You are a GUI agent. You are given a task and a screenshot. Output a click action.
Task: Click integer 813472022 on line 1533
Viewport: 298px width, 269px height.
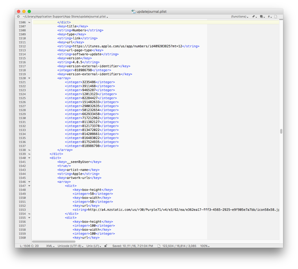(91, 130)
